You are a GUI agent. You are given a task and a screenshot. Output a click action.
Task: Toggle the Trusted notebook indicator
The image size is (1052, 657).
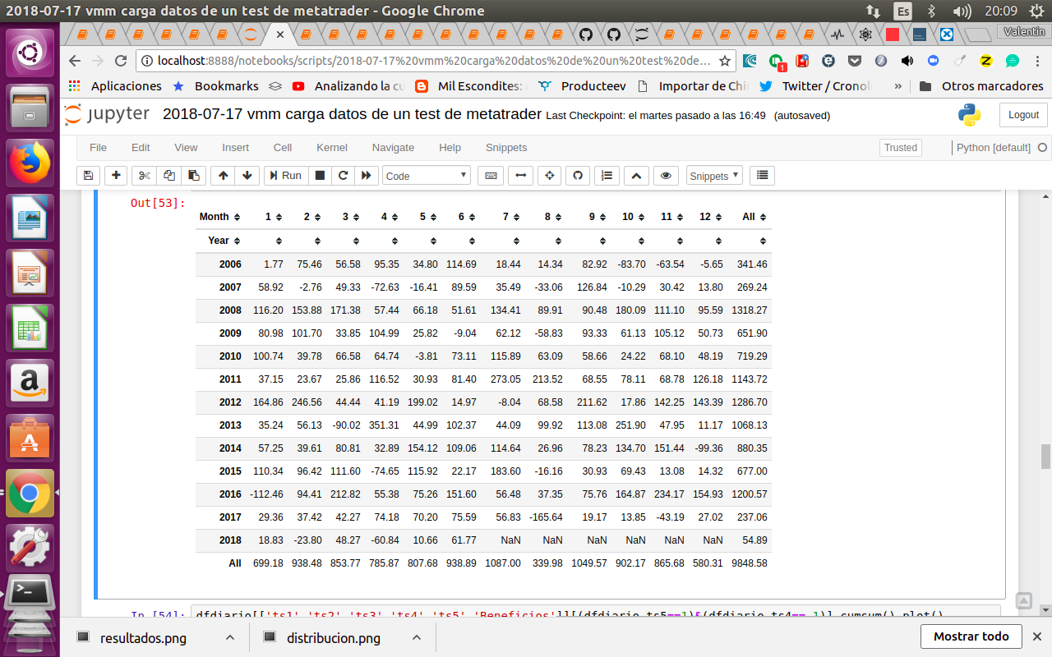(900, 148)
